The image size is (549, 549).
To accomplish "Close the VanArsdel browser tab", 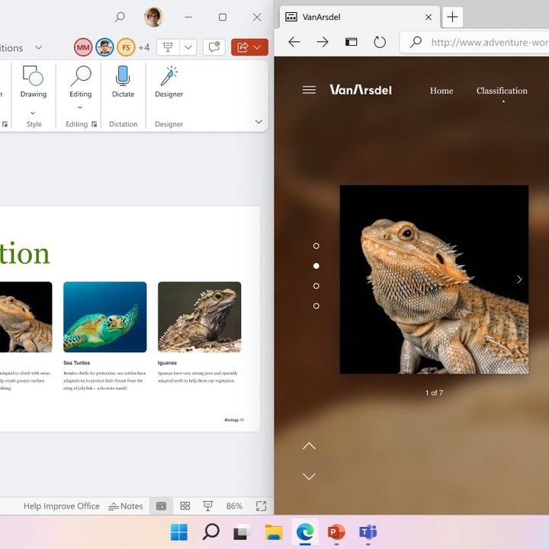I will click(x=429, y=17).
